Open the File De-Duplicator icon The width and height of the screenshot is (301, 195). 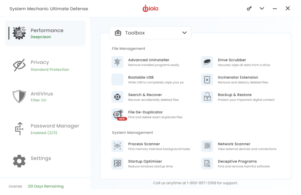[x=117, y=114]
